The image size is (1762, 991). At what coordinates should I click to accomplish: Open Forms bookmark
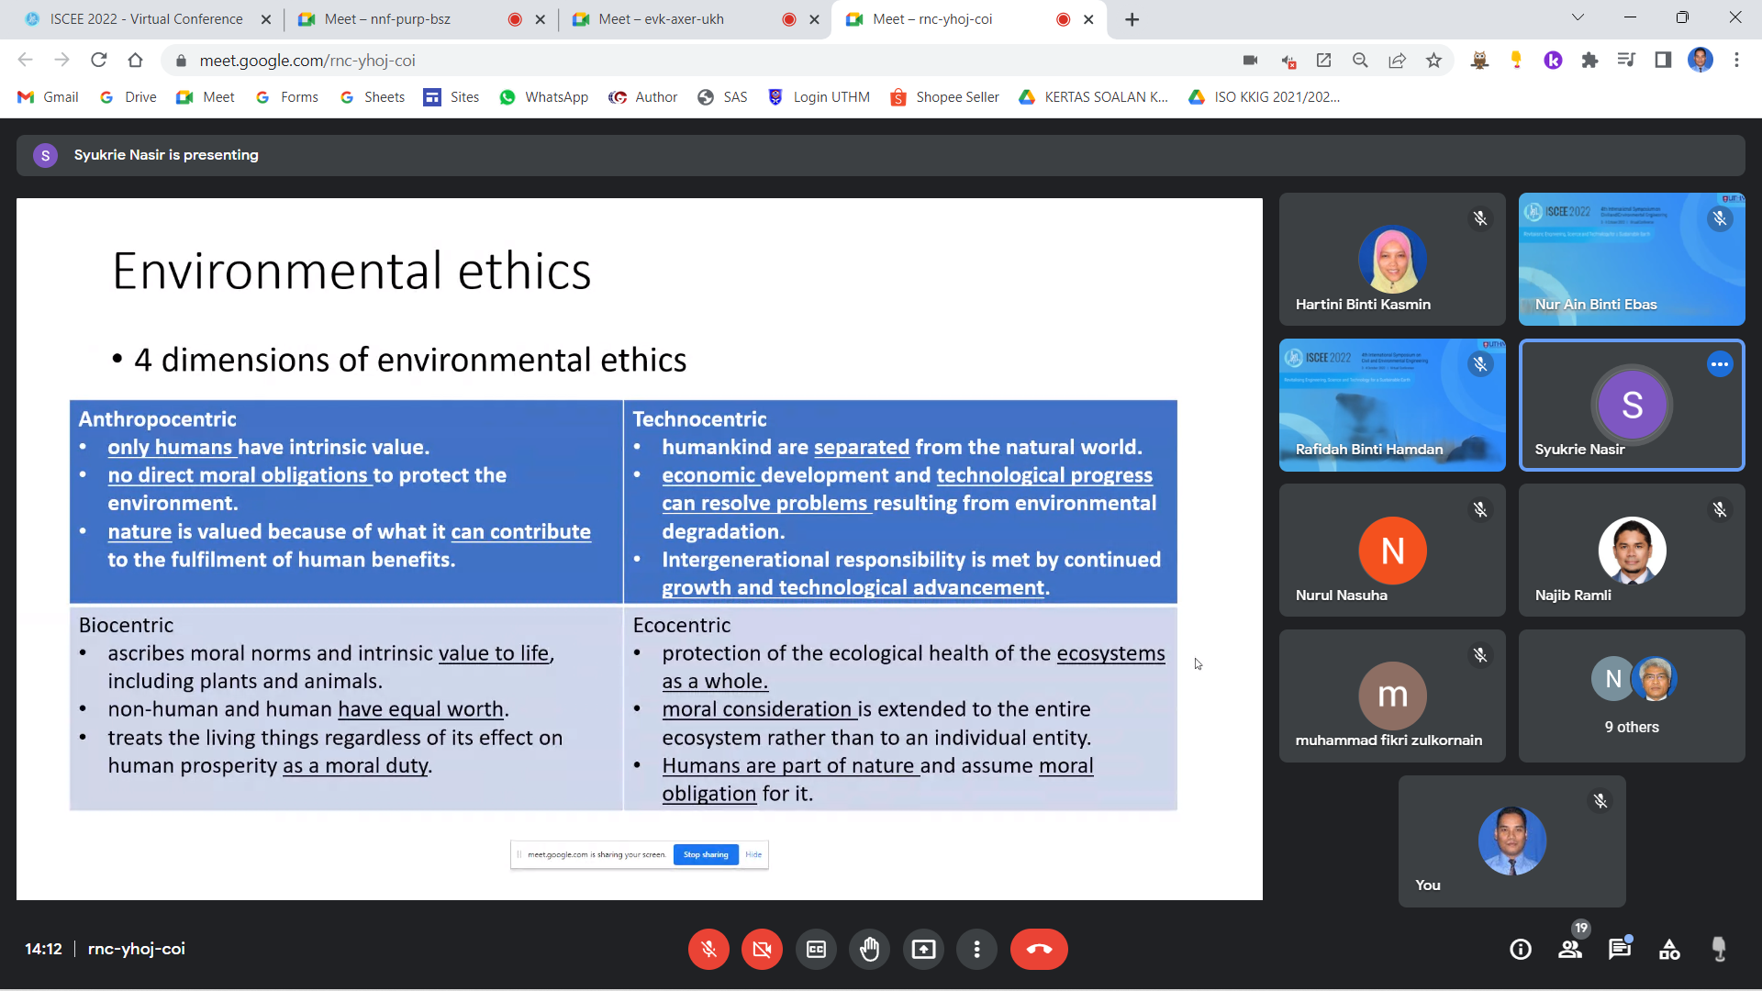click(x=286, y=97)
